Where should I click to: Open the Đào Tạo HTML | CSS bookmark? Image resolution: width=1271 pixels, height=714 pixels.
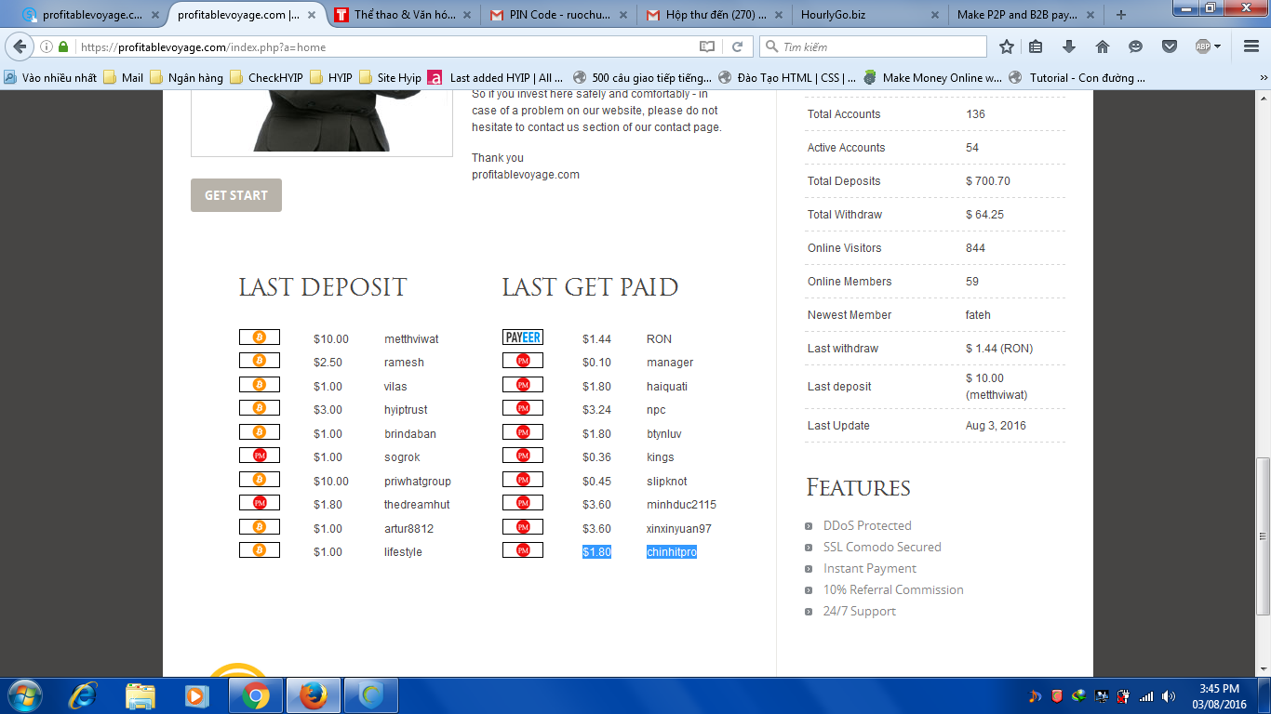tap(787, 78)
